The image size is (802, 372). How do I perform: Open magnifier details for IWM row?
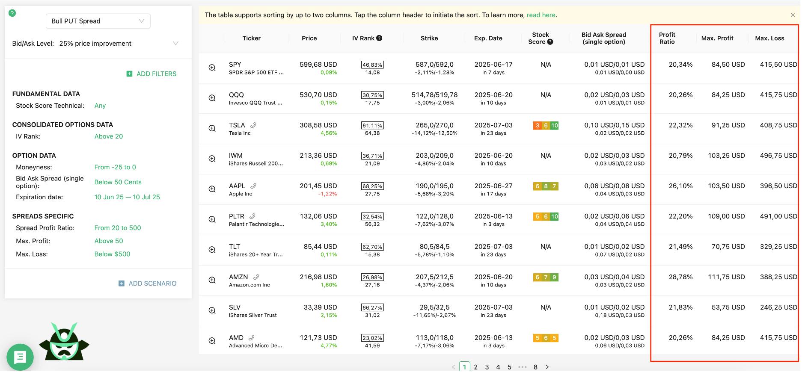point(212,159)
